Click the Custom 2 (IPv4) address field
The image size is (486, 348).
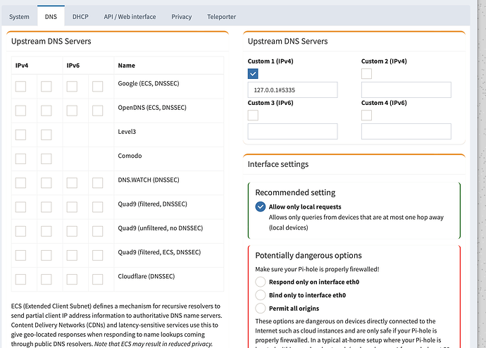(x=406, y=89)
